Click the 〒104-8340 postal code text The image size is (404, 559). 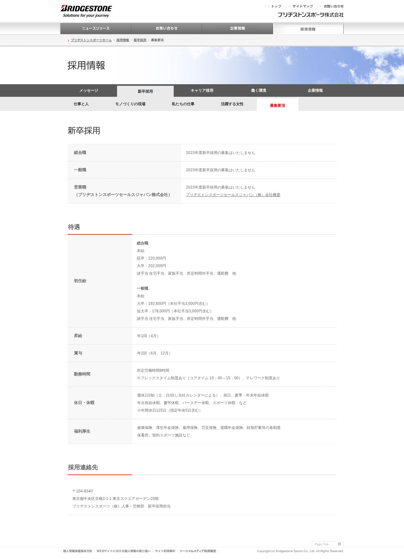(82, 491)
